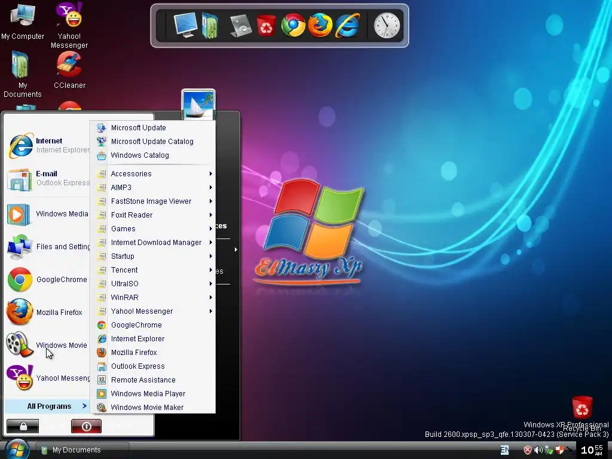
Task: Select Internet Explorer in the All Programs list
Action: click(153, 339)
